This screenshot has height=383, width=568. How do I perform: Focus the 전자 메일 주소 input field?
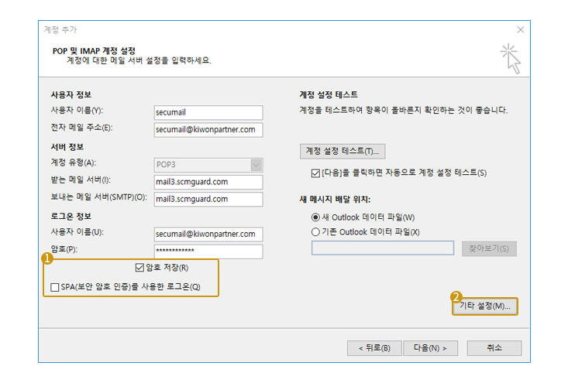pyautogui.click(x=208, y=129)
